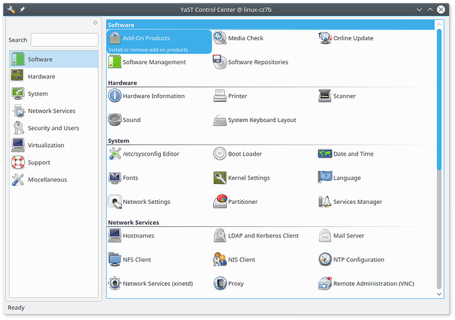
Task: Open Software Repositories link
Action: coord(257,63)
